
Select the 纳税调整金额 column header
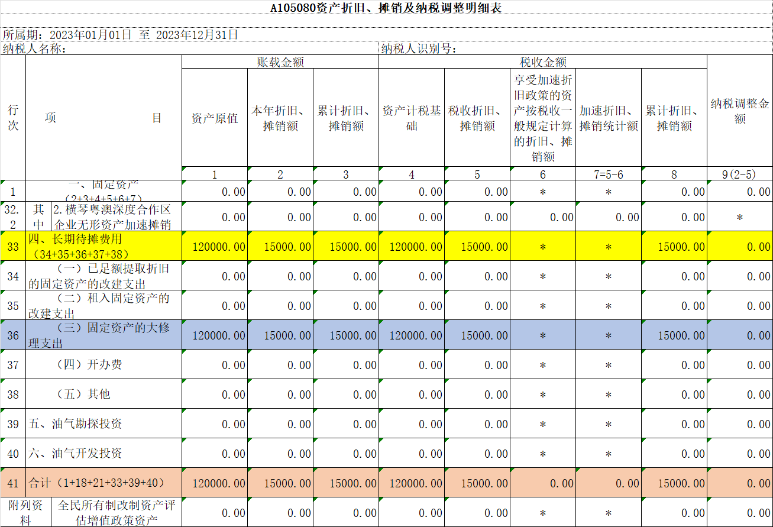740,111
